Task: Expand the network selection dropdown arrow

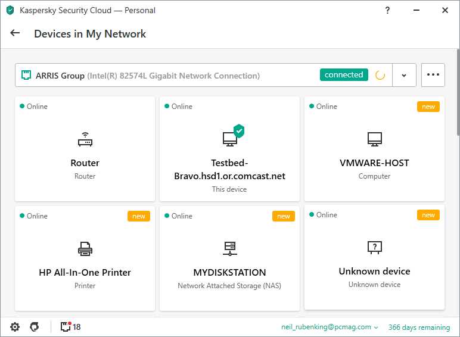Action: click(404, 75)
